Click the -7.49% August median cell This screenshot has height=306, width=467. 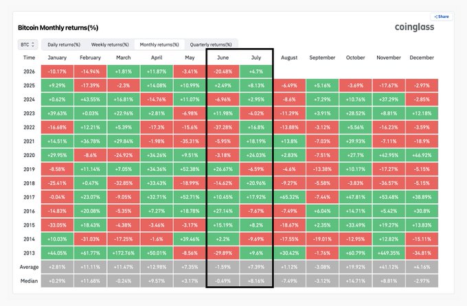289,281
